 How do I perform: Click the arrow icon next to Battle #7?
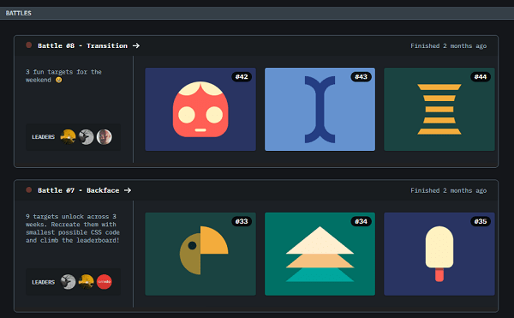click(x=128, y=190)
